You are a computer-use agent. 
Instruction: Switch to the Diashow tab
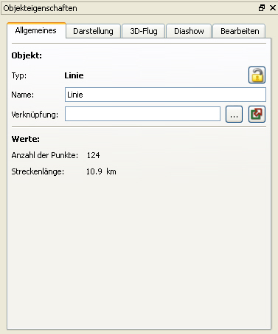tap(189, 31)
